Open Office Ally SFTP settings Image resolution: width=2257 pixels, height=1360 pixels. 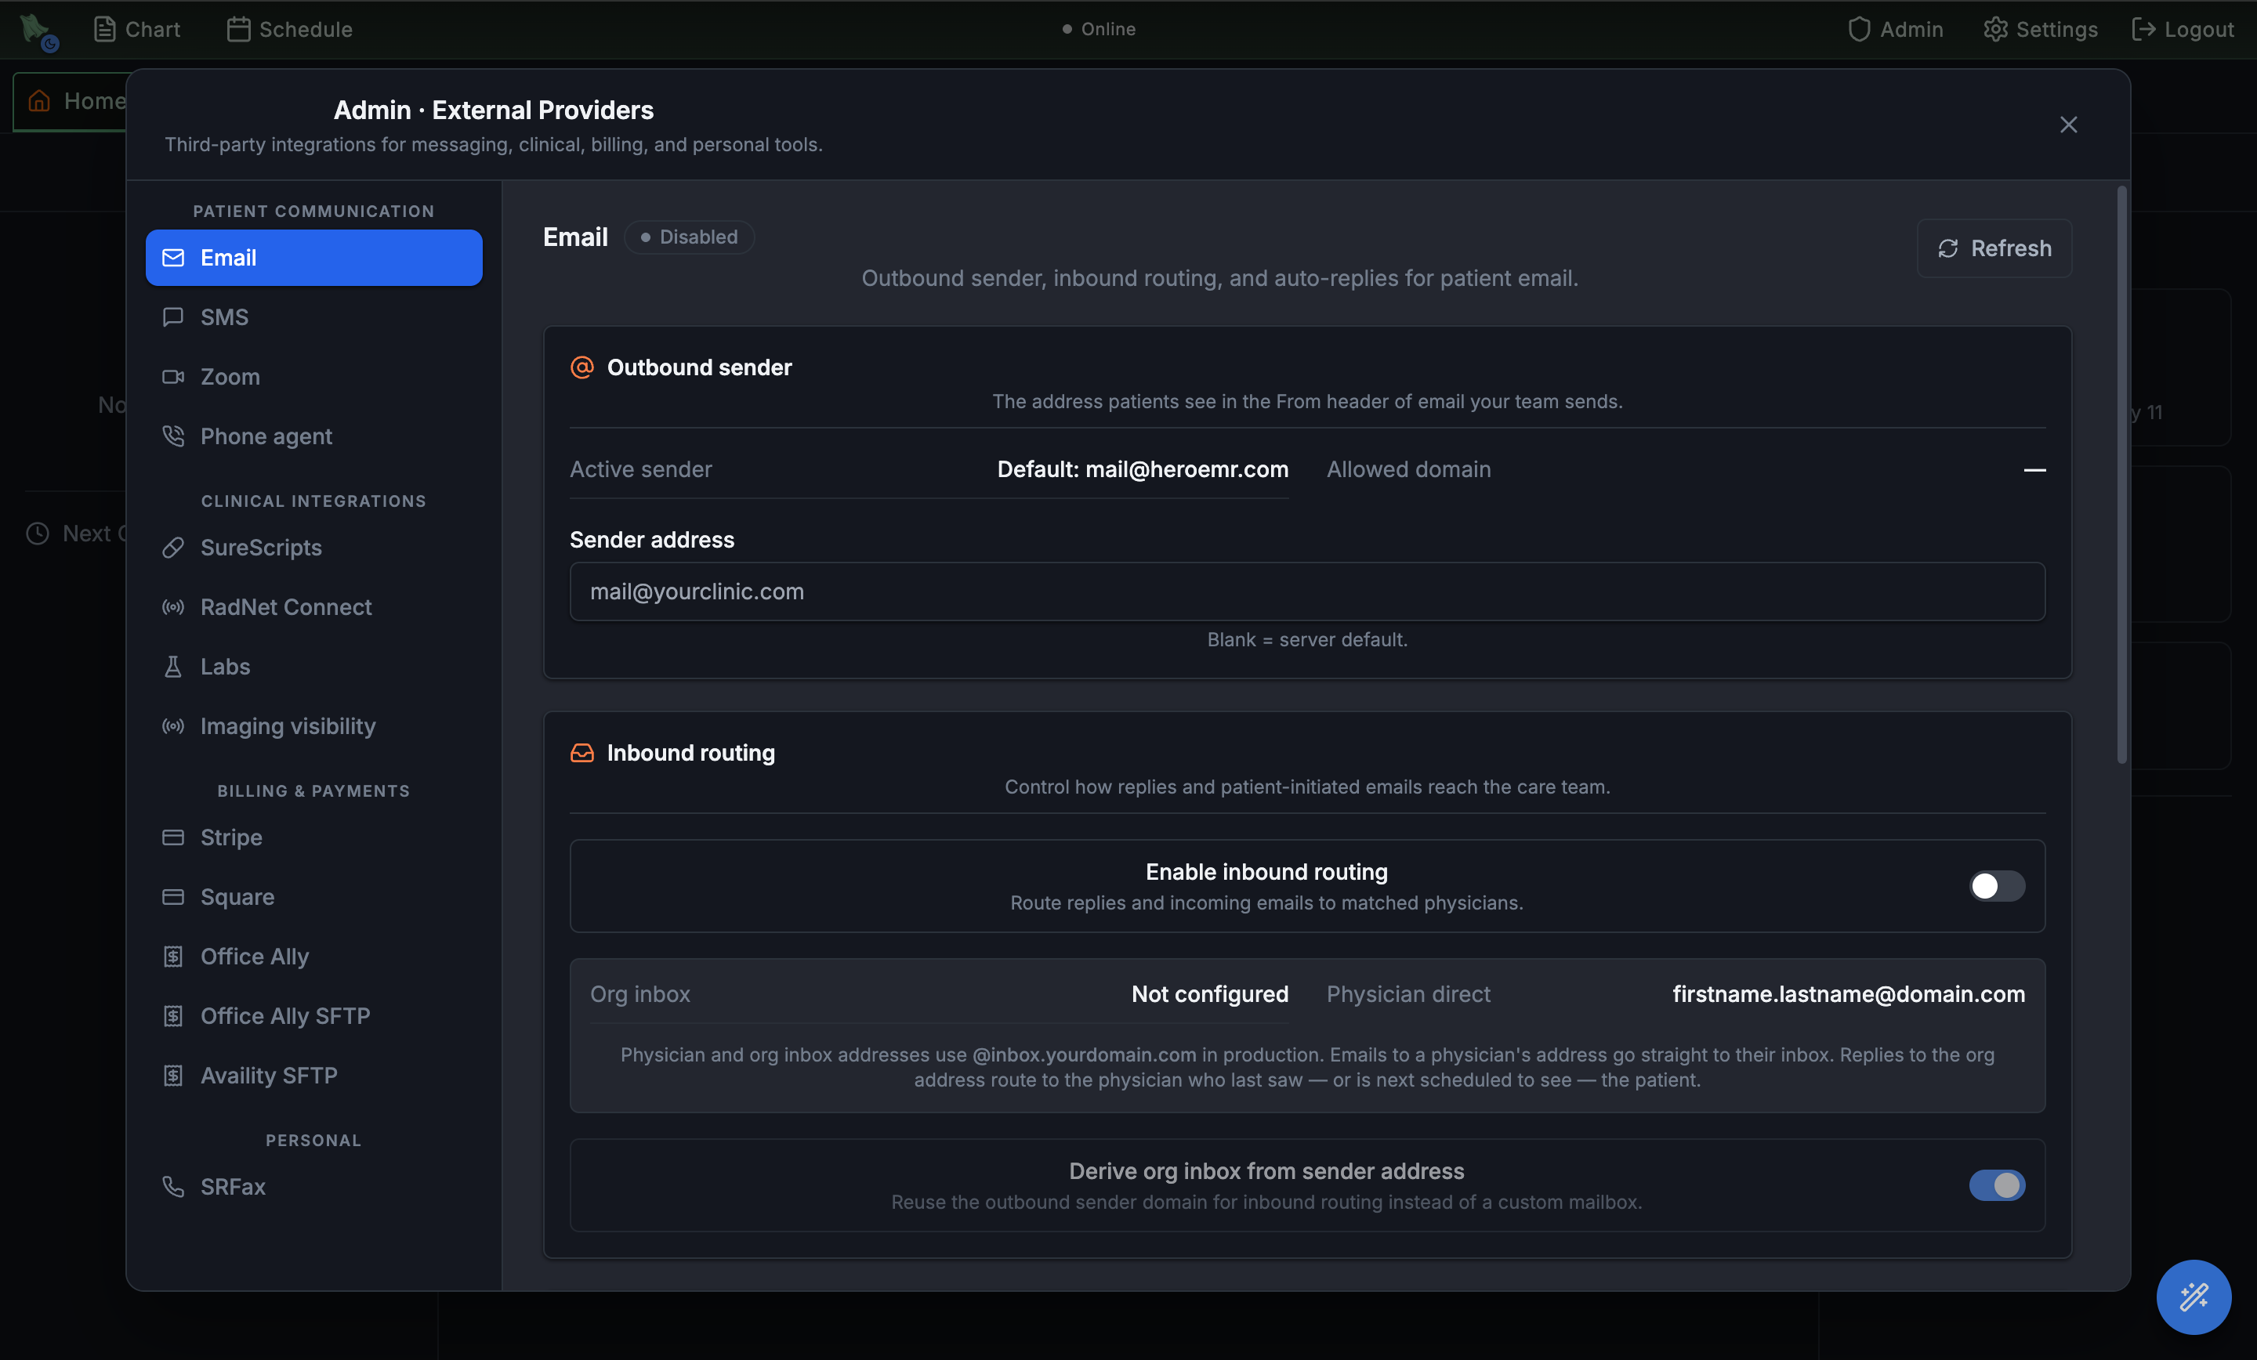tap(314, 1015)
